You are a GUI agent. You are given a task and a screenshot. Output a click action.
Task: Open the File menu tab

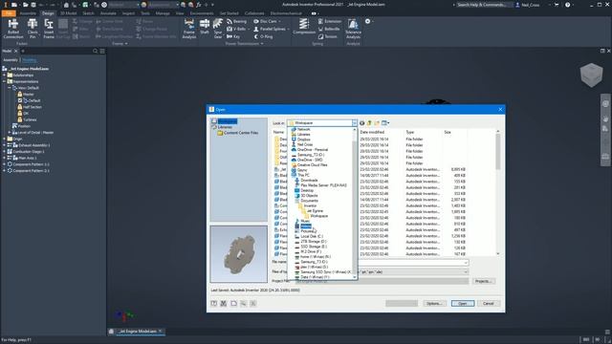pyautogui.click(x=9, y=13)
